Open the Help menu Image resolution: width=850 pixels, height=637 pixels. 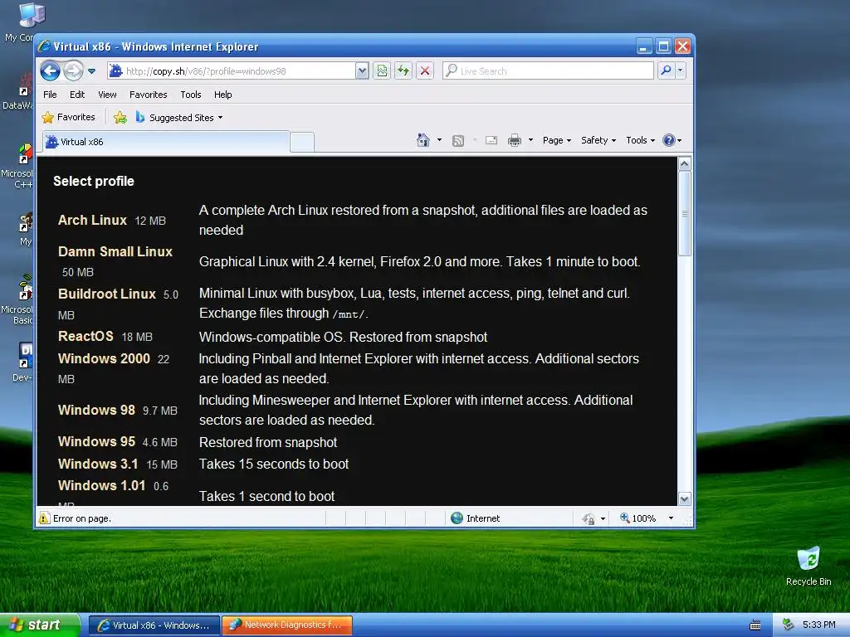pyautogui.click(x=222, y=95)
